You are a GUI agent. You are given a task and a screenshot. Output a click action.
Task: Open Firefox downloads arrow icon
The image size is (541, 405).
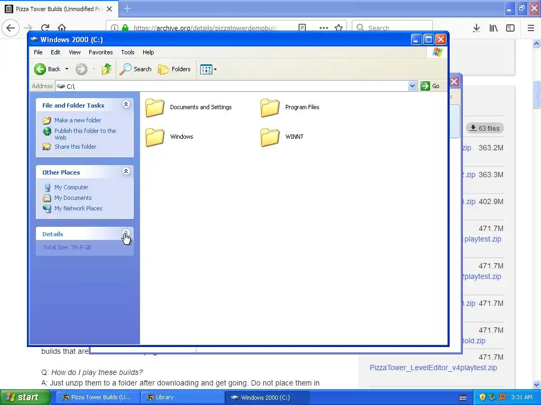[x=477, y=28]
